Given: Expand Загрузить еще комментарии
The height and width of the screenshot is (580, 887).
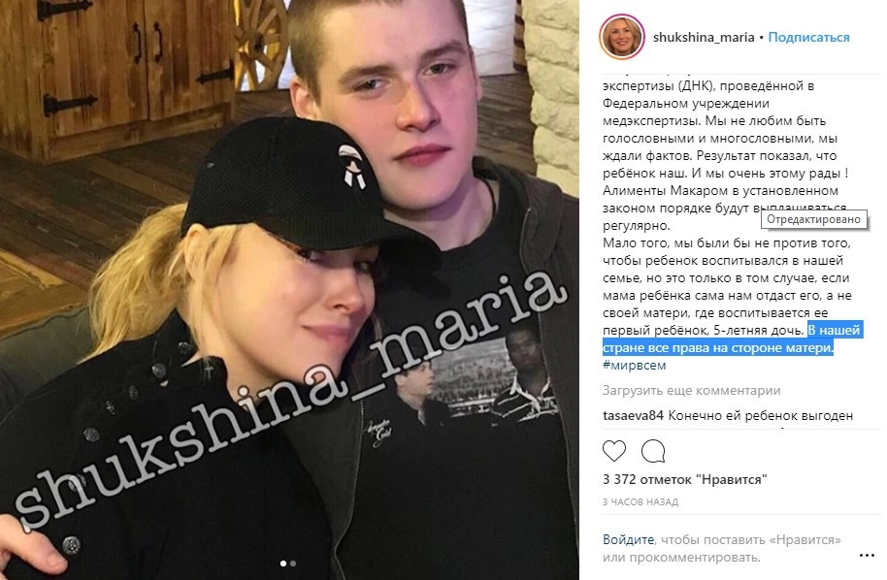Looking at the screenshot, I should point(691,391).
